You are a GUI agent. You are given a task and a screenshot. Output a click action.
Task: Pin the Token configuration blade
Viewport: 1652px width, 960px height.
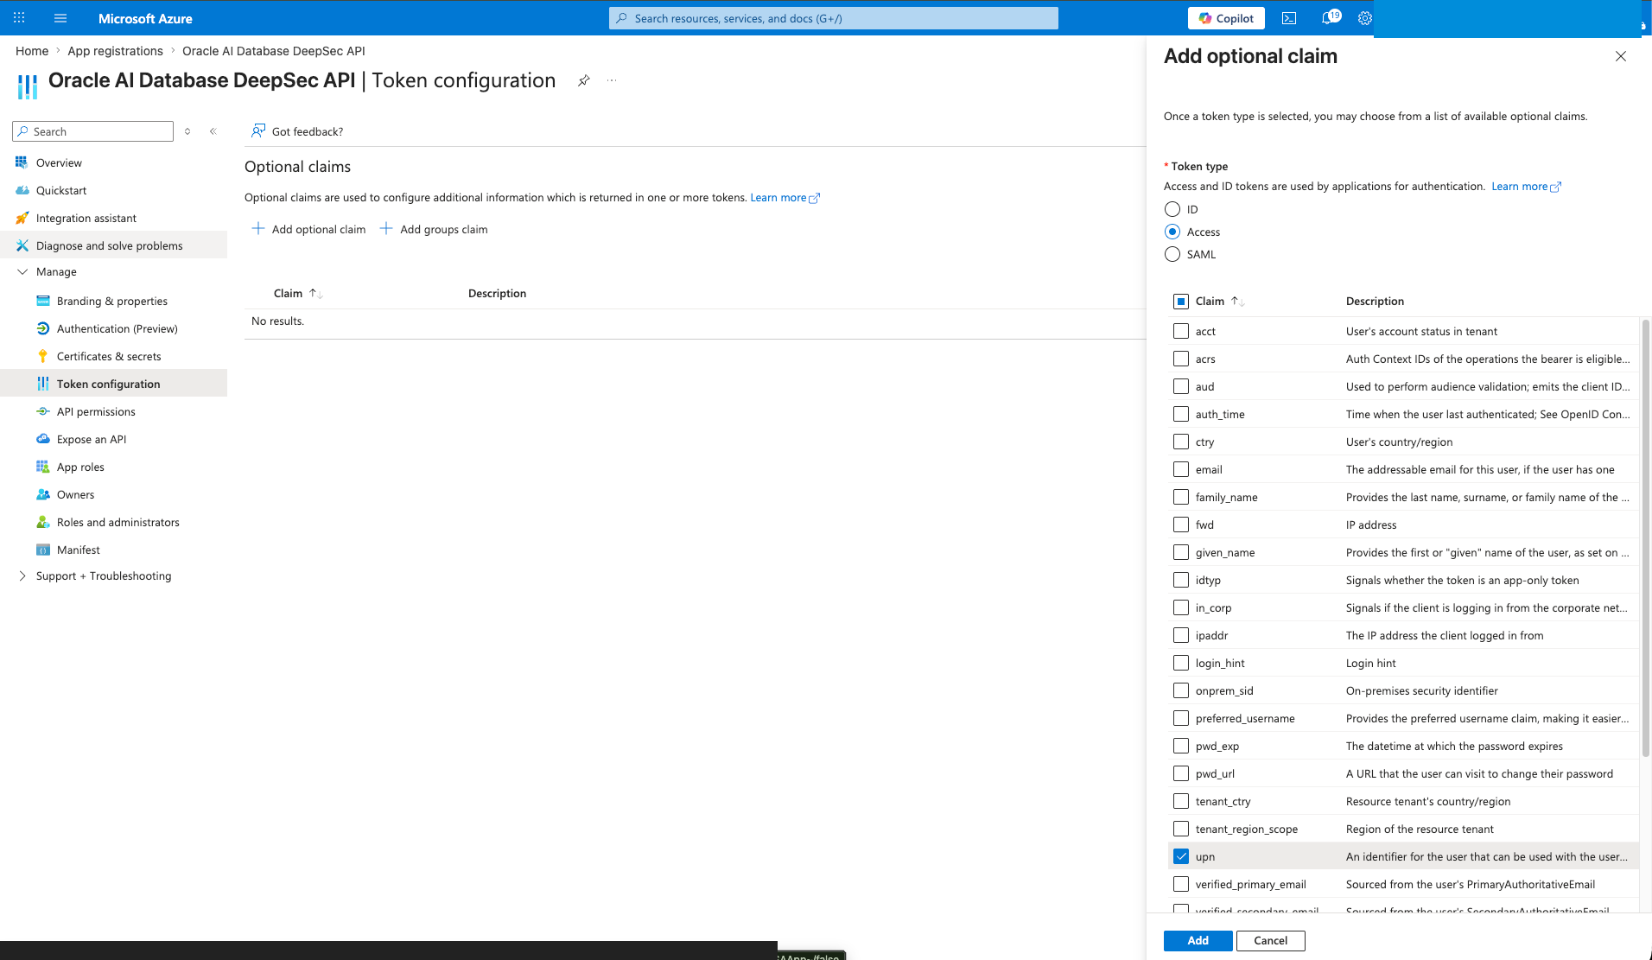(x=584, y=80)
